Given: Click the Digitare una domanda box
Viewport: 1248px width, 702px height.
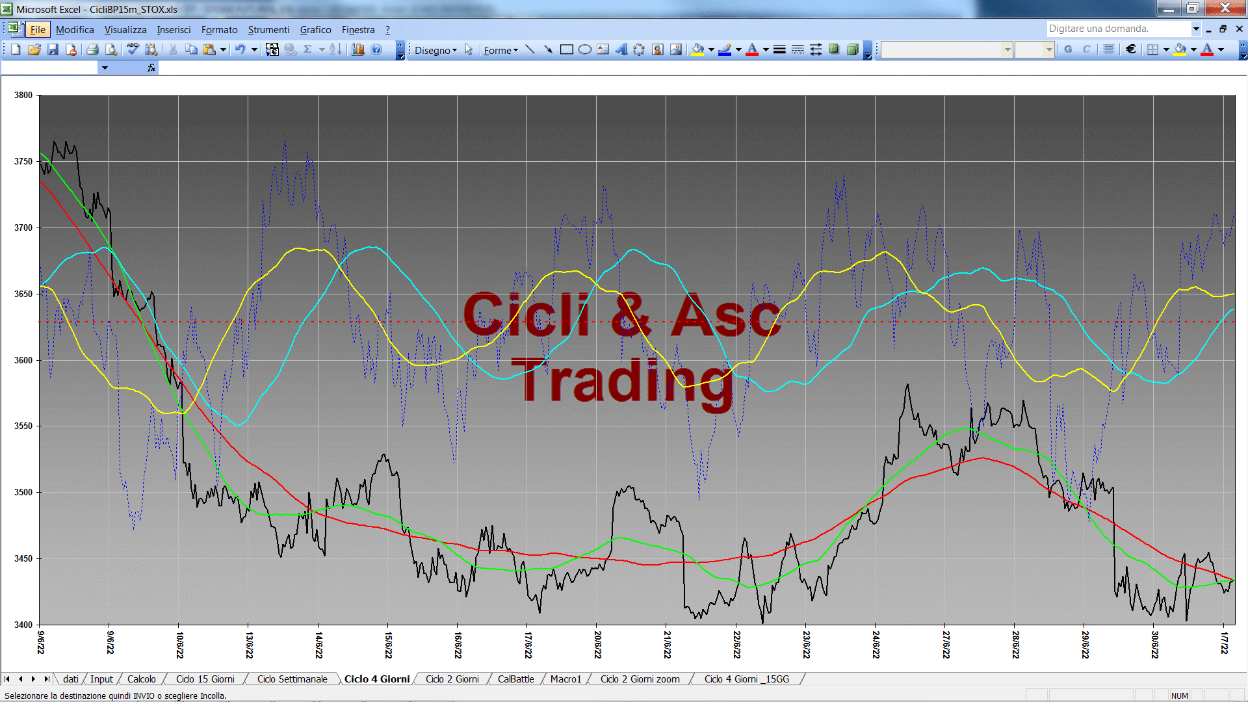Looking at the screenshot, I should [1118, 29].
